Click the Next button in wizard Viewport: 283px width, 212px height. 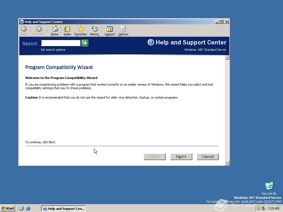(181, 157)
